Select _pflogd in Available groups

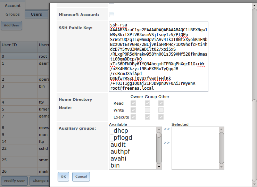click(133, 137)
